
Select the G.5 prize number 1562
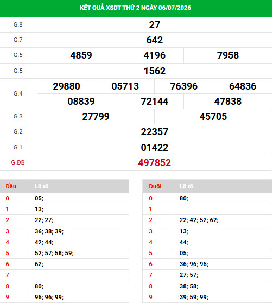coord(155,71)
